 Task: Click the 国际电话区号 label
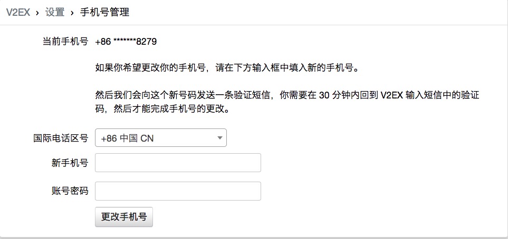[x=61, y=138]
